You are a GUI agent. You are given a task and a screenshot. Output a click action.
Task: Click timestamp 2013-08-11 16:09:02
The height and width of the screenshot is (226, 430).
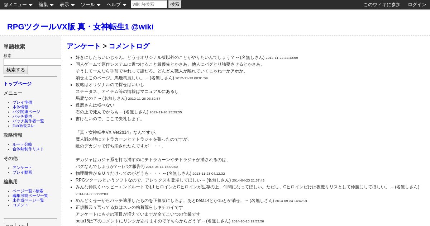(x=162, y=167)
